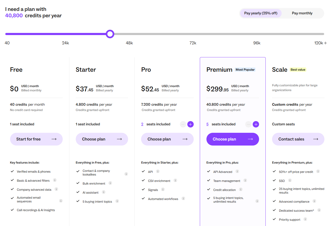
Task: Open info icon for Automated workflows
Action: [x=183, y=198]
